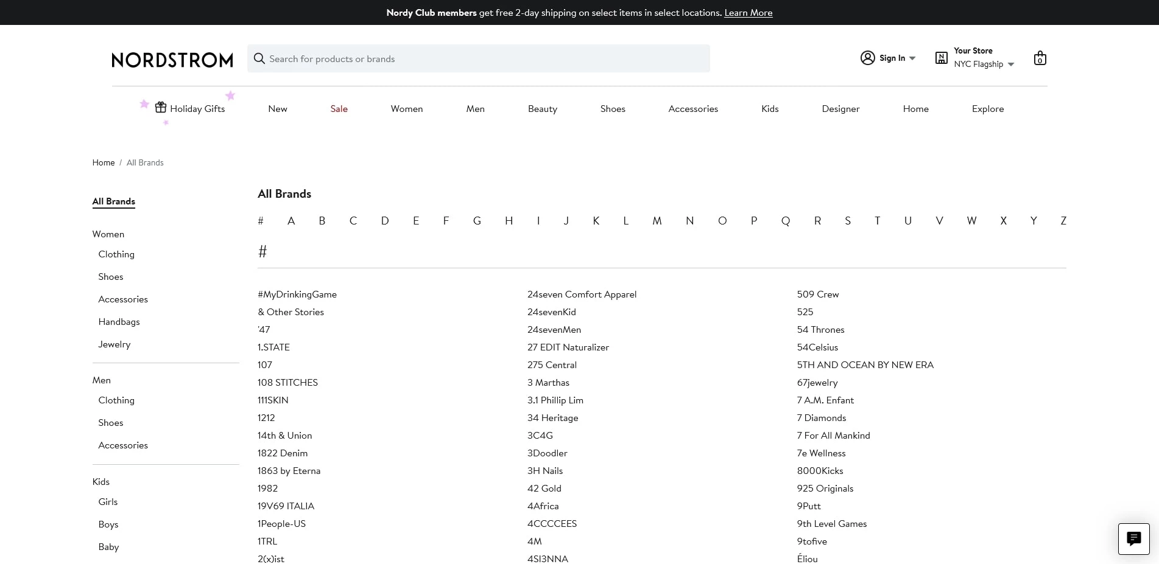Open the 3.1 Phillip Lim brand

click(555, 400)
